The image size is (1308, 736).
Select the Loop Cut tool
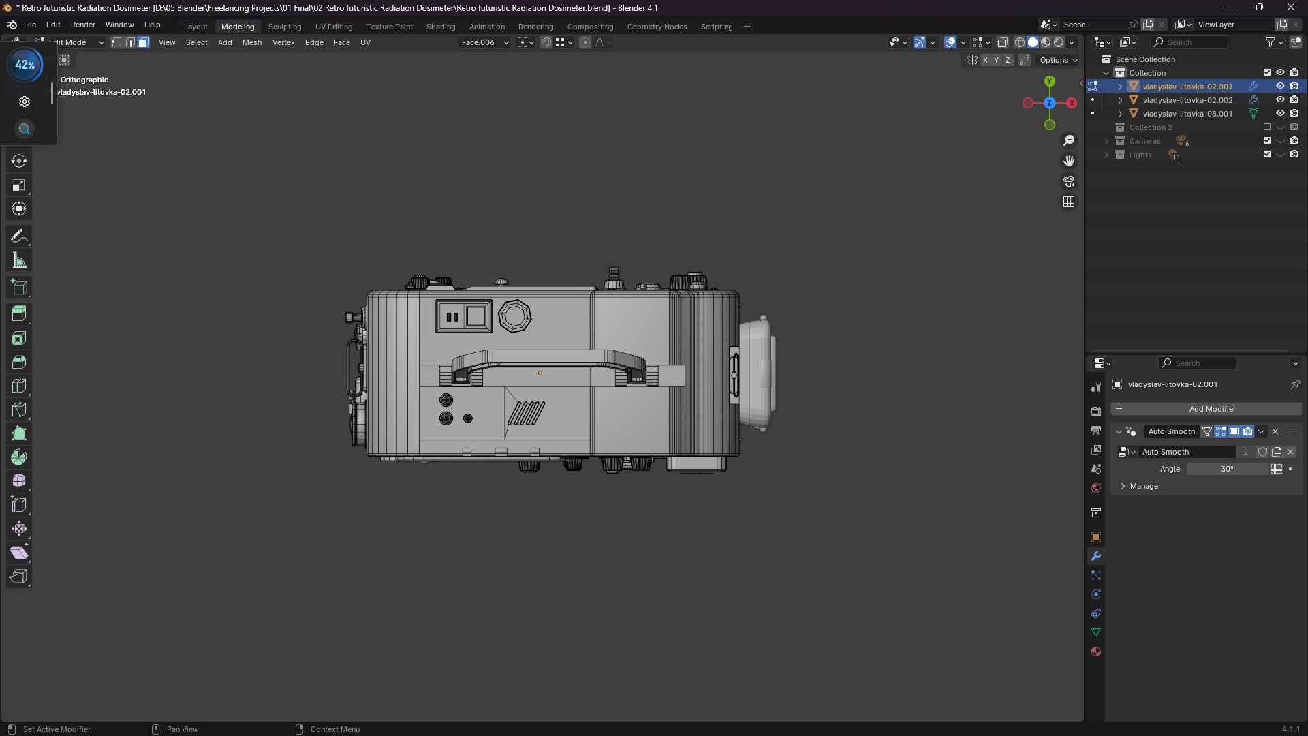[x=19, y=386]
